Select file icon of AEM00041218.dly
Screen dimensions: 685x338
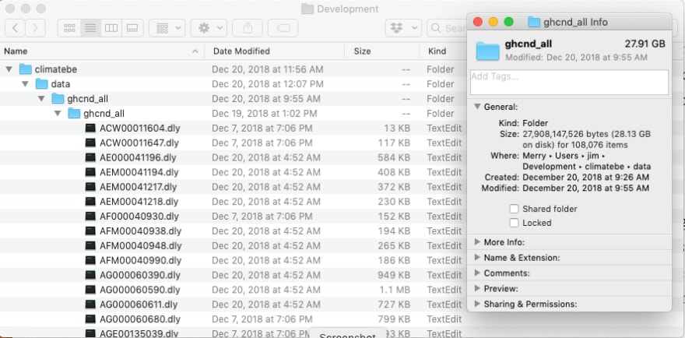click(x=90, y=202)
